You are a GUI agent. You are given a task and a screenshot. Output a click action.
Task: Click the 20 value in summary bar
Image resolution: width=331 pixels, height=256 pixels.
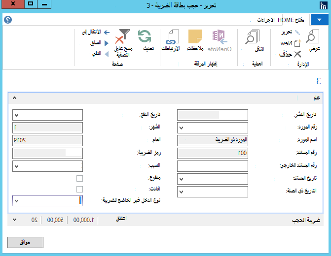click(35, 220)
